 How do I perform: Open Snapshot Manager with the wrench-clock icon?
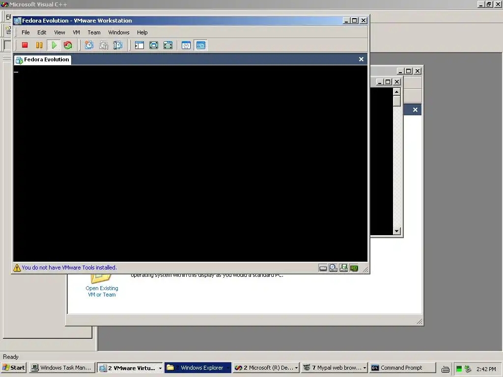coord(118,45)
